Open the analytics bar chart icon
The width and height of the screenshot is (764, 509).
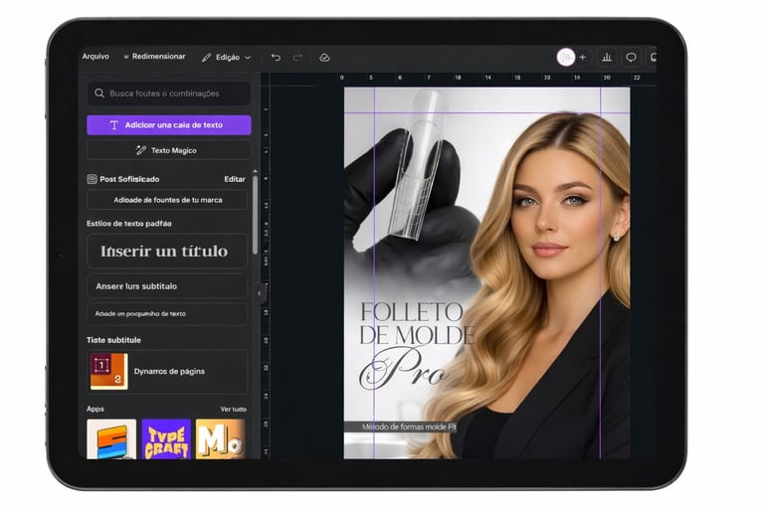607,58
